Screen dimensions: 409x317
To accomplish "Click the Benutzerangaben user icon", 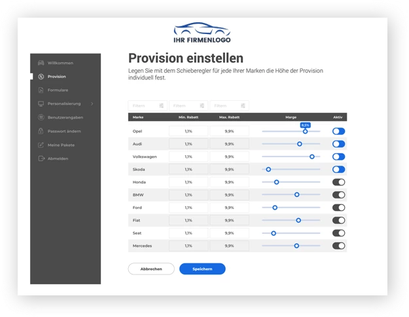I will [x=41, y=117].
